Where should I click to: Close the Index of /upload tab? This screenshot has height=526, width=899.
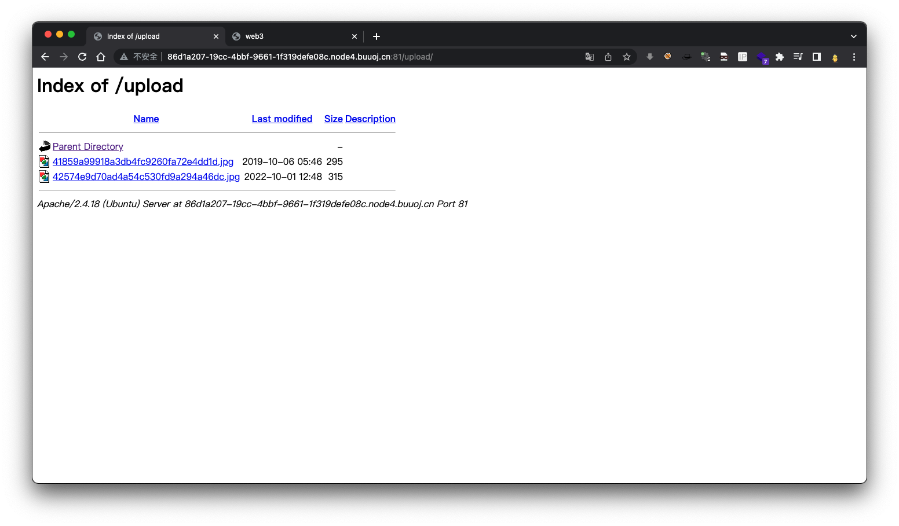click(216, 36)
